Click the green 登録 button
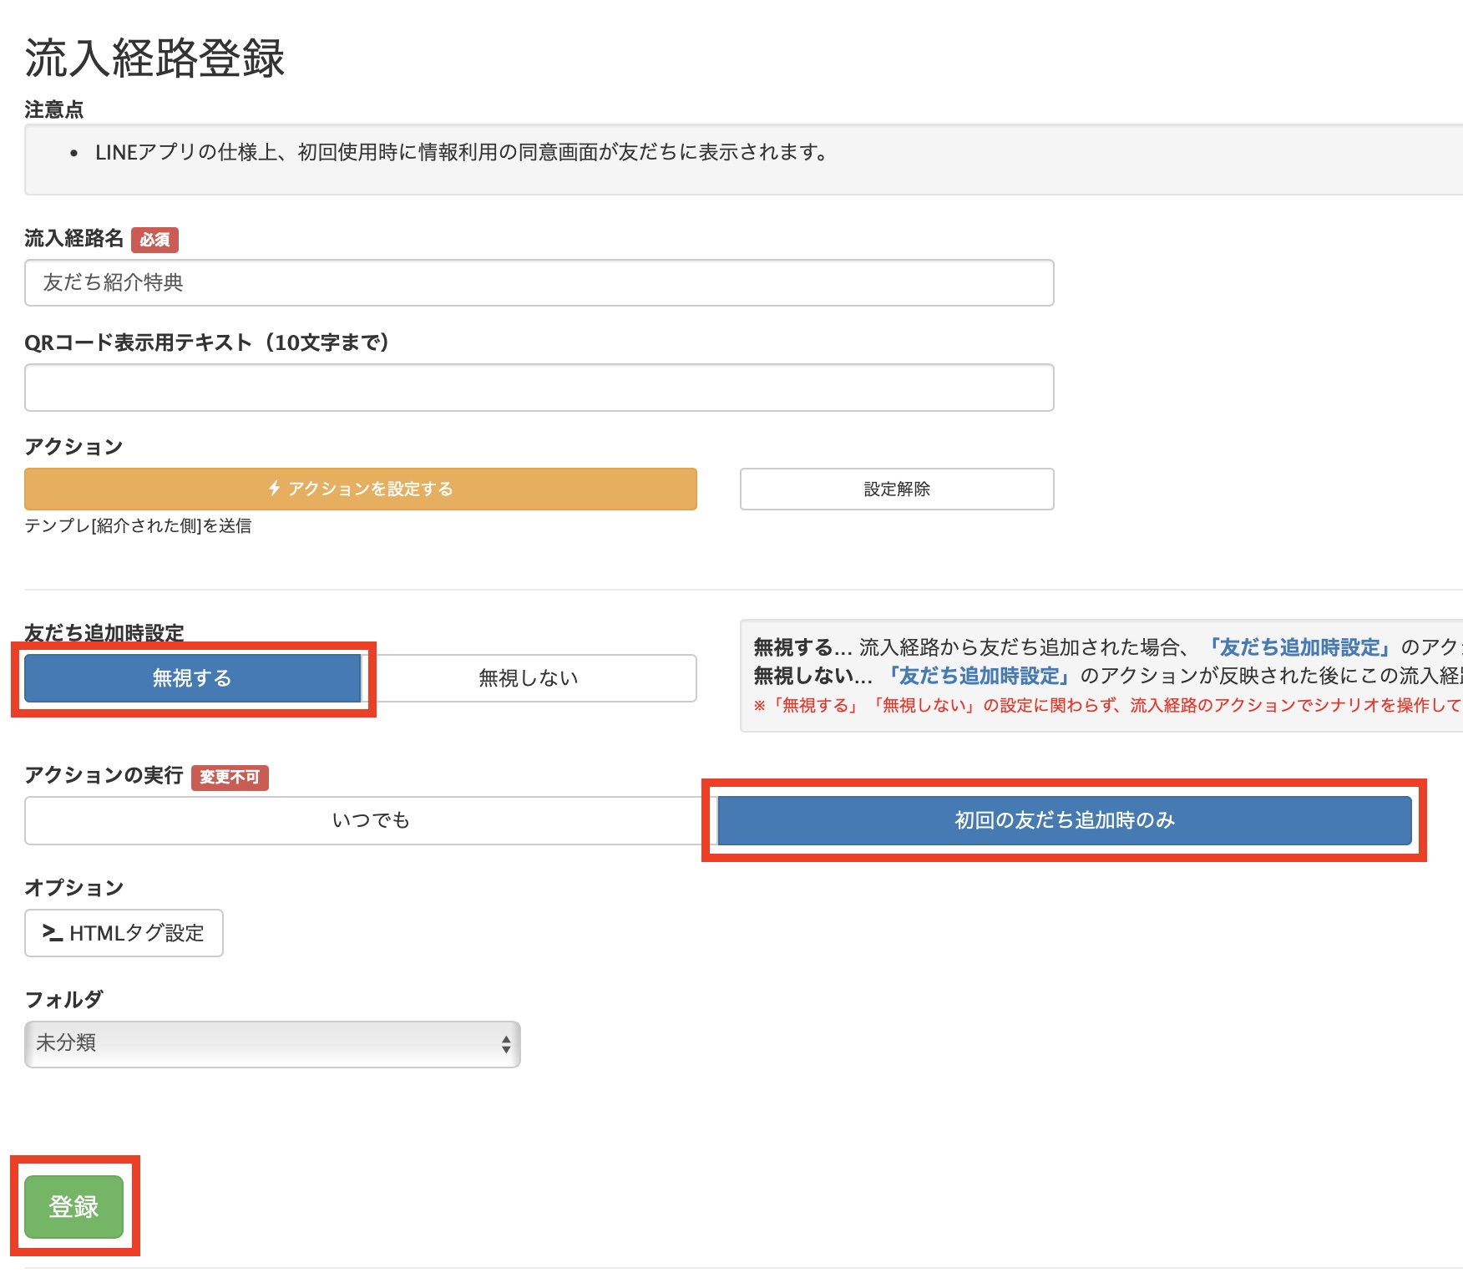Screen dimensions: 1463x1278 pos(73,1206)
